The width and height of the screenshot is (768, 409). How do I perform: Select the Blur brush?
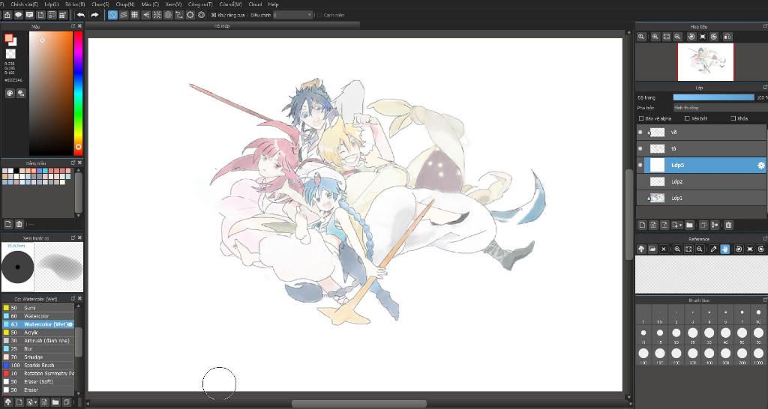(37, 349)
